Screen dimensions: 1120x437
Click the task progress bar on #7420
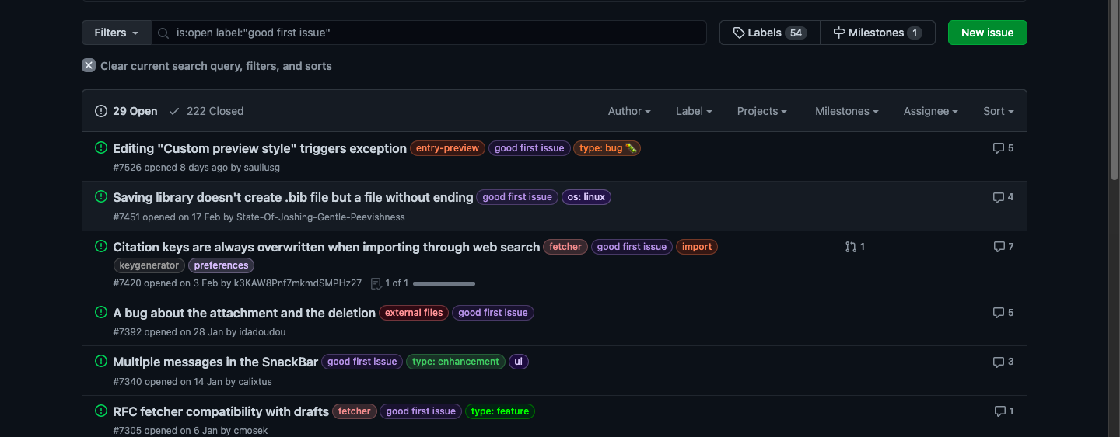(443, 283)
